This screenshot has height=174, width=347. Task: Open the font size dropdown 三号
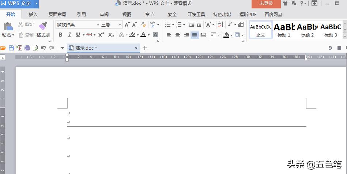(x=120, y=25)
